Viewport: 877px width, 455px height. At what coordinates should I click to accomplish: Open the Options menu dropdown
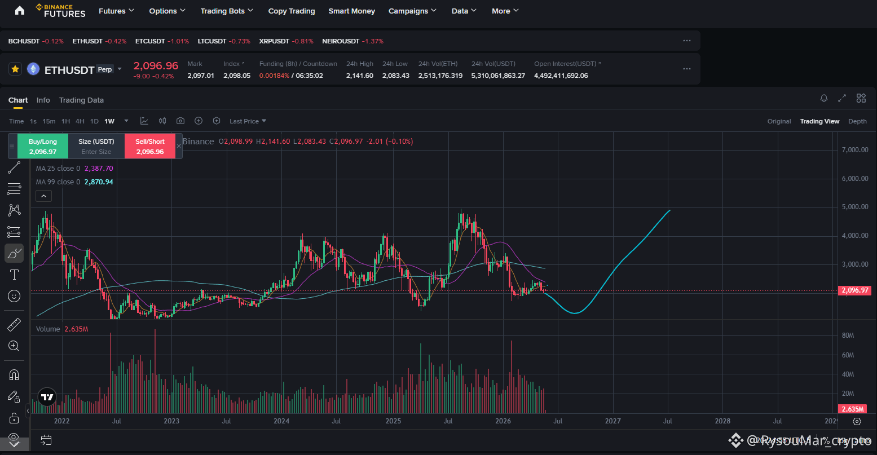(x=168, y=11)
